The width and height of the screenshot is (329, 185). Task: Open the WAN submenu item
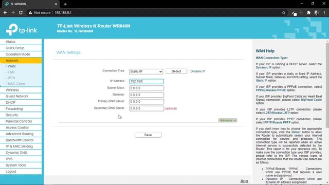coord(11,66)
